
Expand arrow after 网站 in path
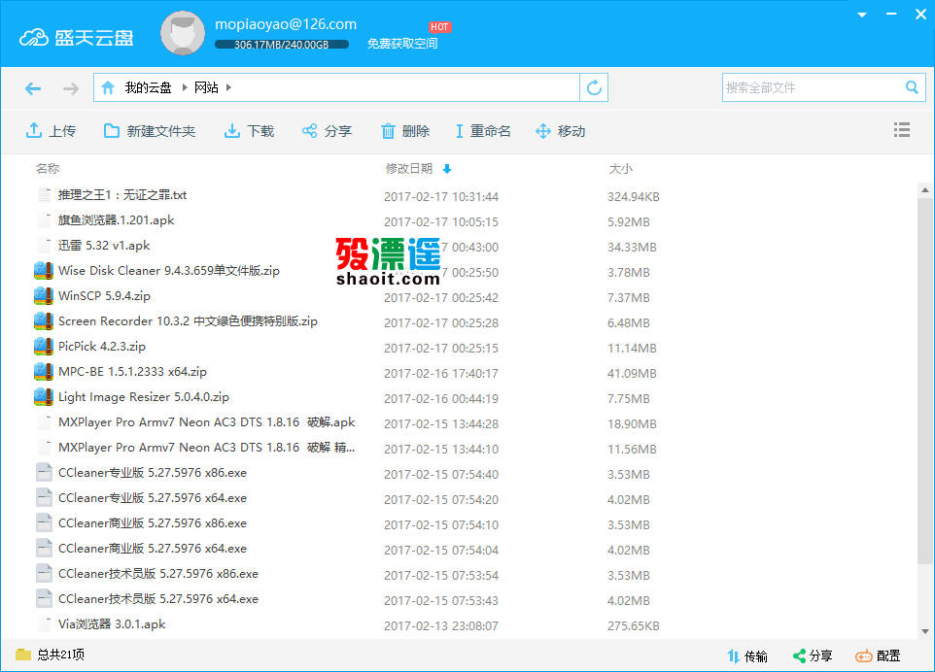click(x=228, y=87)
